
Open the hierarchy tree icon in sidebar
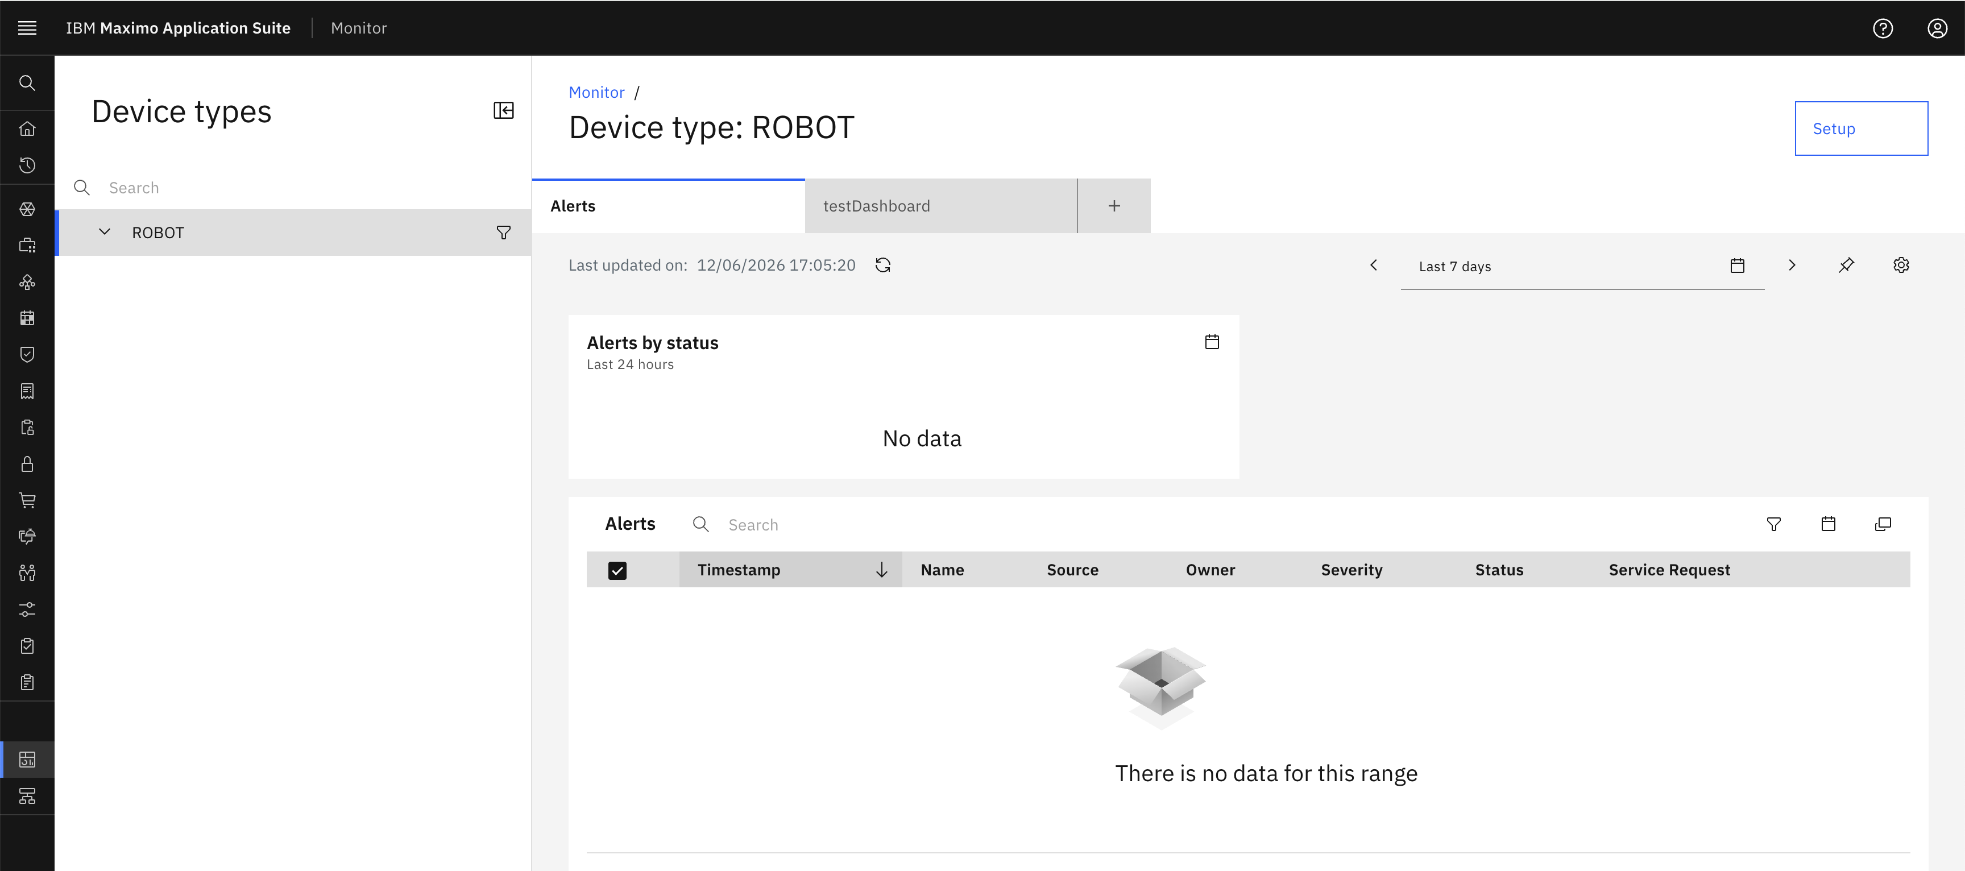[x=27, y=797]
